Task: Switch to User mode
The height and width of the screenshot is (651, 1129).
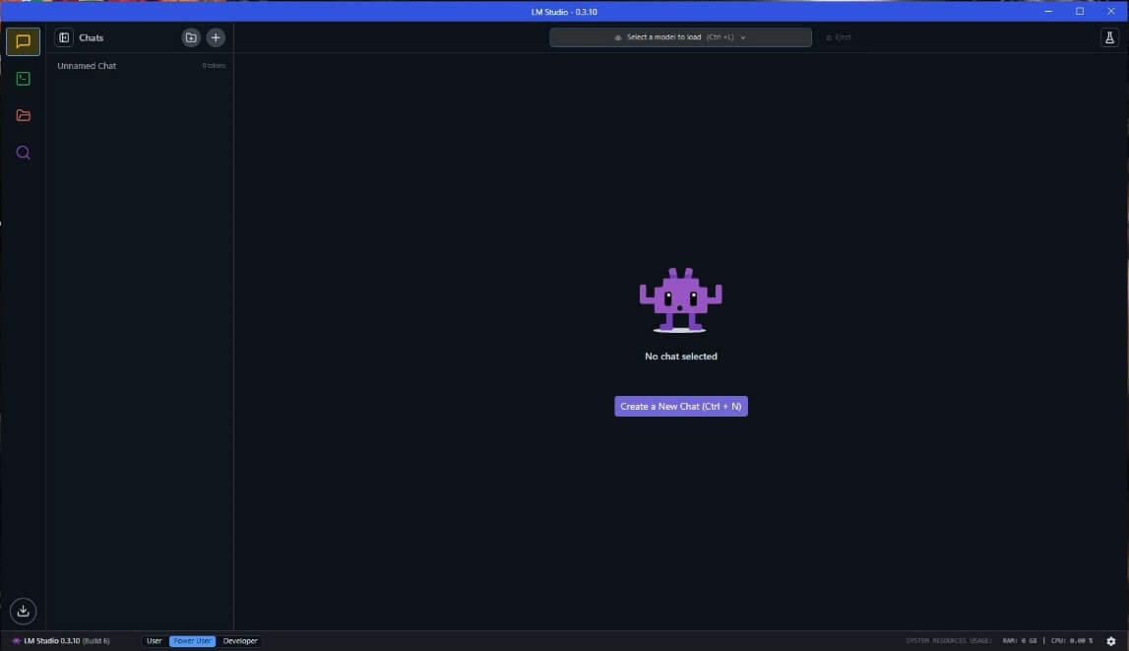Action: (155, 641)
